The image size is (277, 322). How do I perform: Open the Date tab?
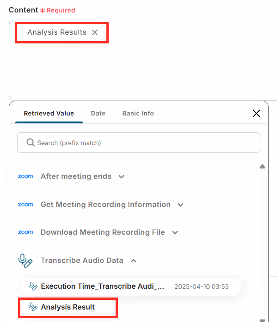tap(98, 113)
